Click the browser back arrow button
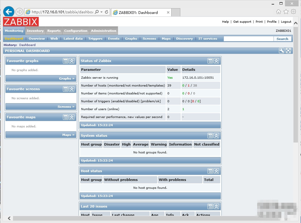This screenshot has width=301, height=223. pyautogui.click(x=9, y=12)
